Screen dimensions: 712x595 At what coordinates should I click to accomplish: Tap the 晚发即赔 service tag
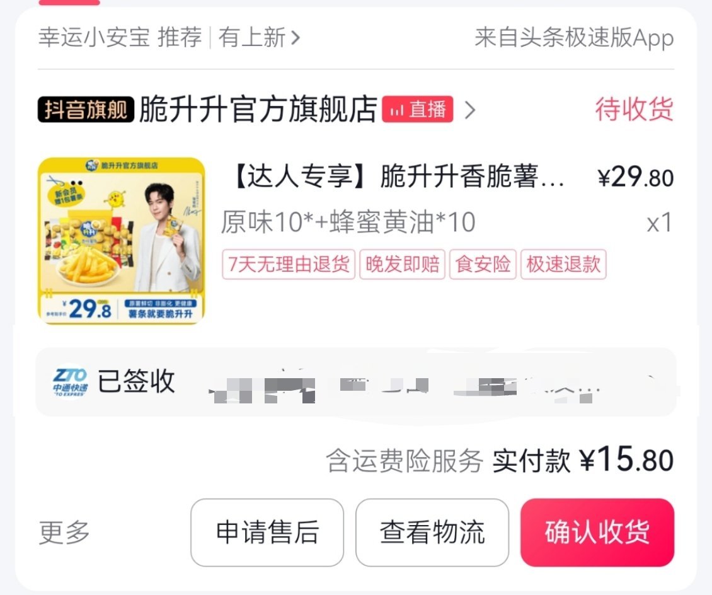coord(403,264)
